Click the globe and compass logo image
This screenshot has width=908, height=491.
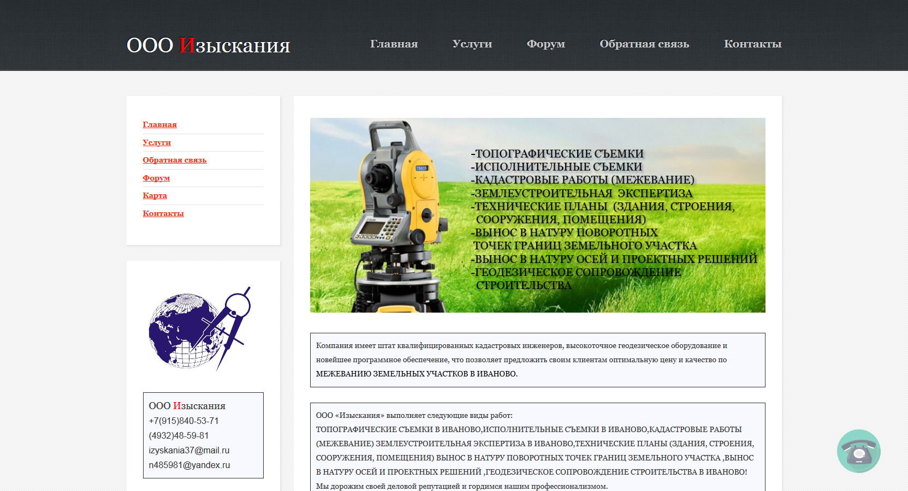point(200,329)
